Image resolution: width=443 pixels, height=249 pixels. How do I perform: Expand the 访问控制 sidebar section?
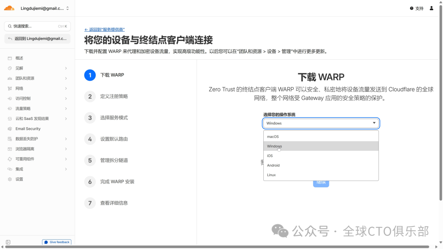click(x=66, y=99)
